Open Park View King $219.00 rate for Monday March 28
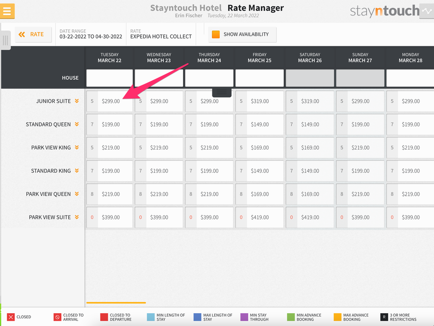Image resolution: width=434 pixels, height=326 pixels. (410, 148)
